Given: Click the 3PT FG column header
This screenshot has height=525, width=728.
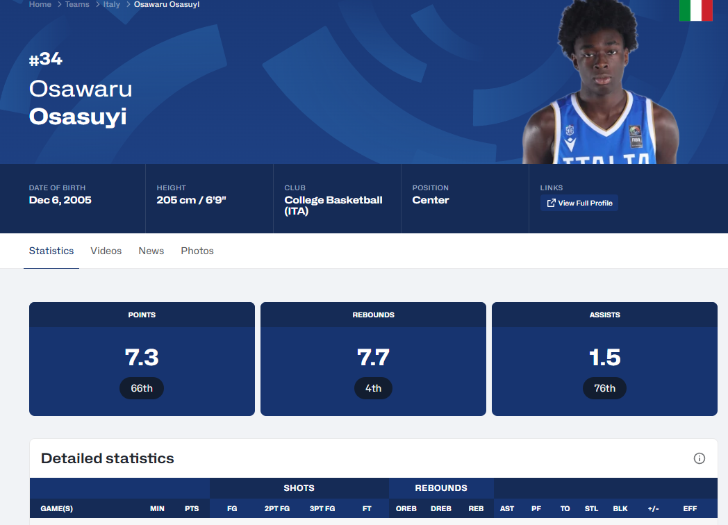Looking at the screenshot, I should tap(322, 508).
